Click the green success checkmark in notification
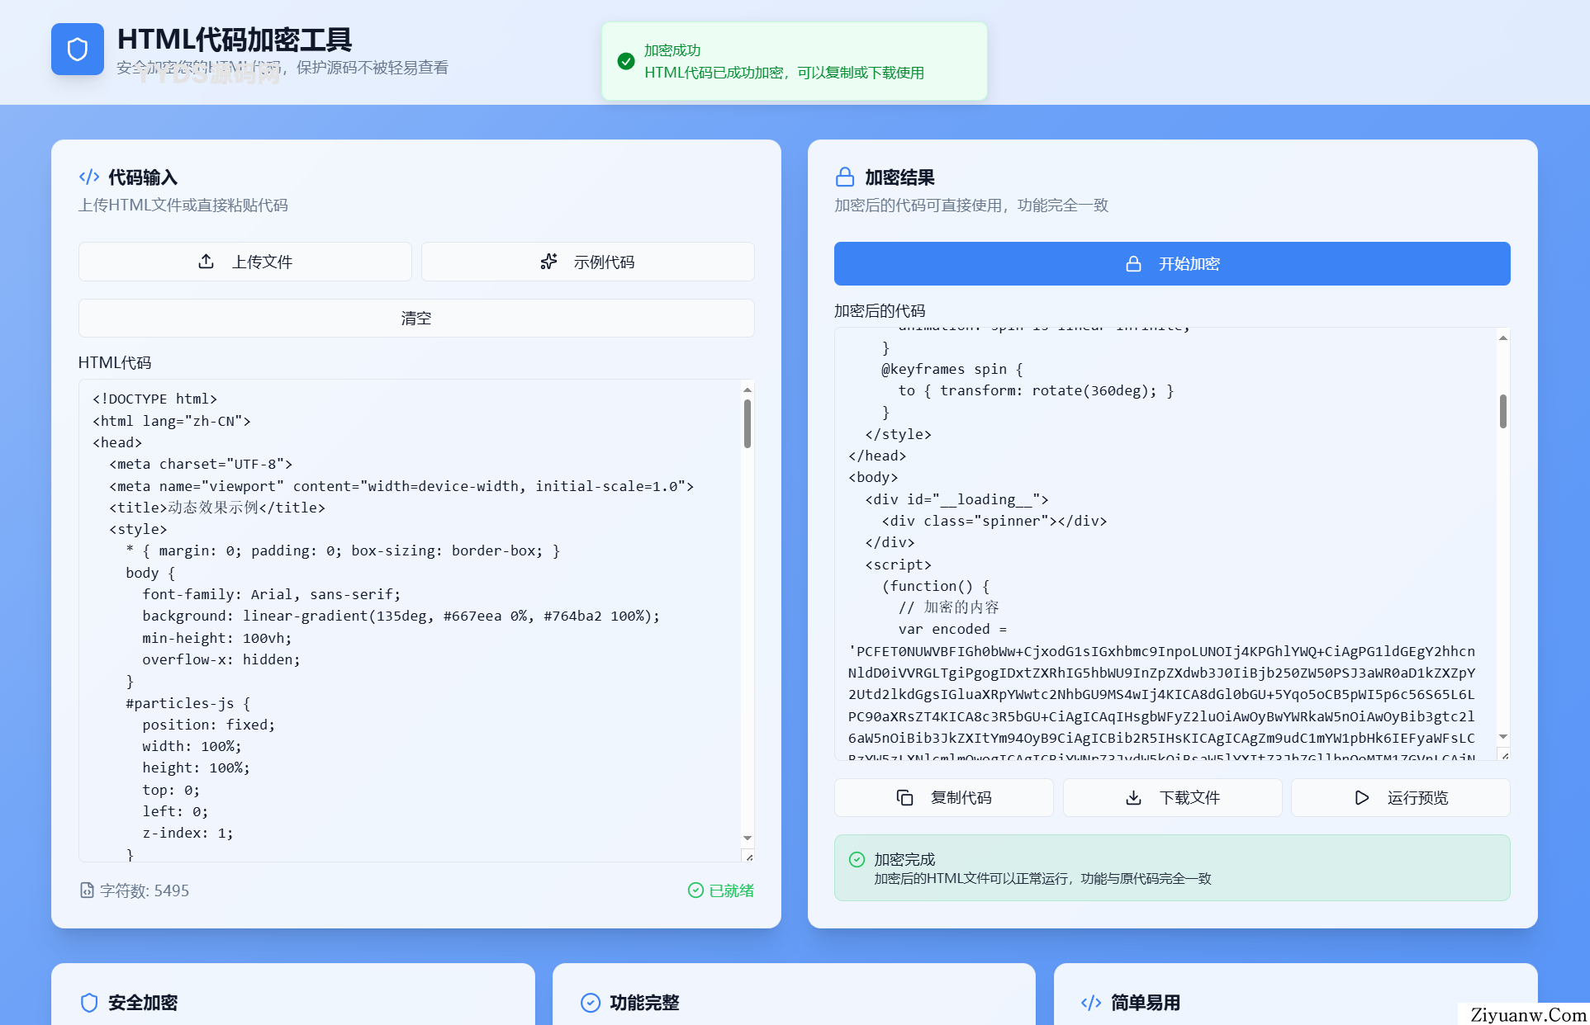The height and width of the screenshot is (1025, 1590). point(626,61)
